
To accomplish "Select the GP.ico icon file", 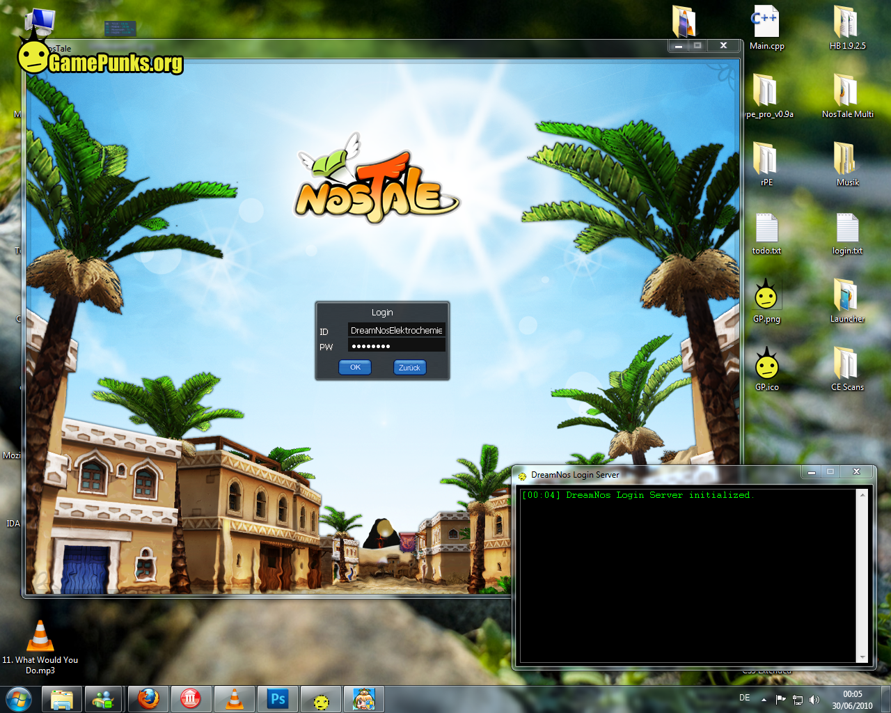I will coord(766,370).
